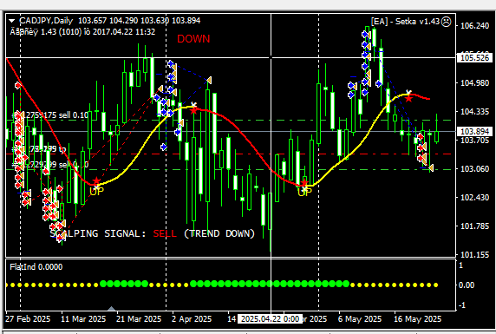The width and height of the screenshot is (496, 334).
Task: Click the first UP label near 11 March
Action: [96, 191]
